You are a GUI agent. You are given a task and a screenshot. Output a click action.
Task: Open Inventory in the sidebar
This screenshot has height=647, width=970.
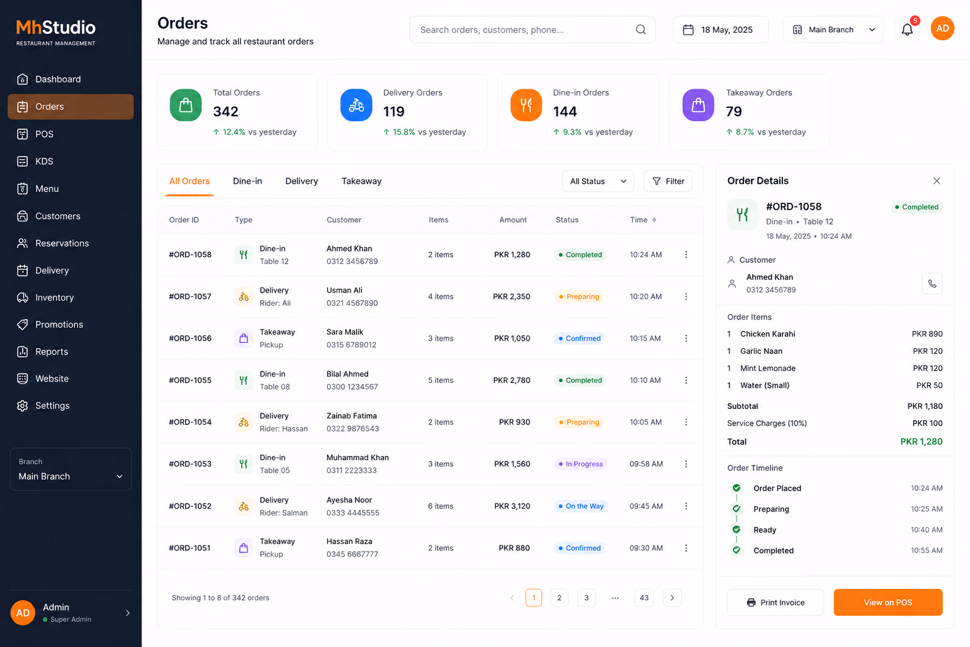pyautogui.click(x=71, y=298)
